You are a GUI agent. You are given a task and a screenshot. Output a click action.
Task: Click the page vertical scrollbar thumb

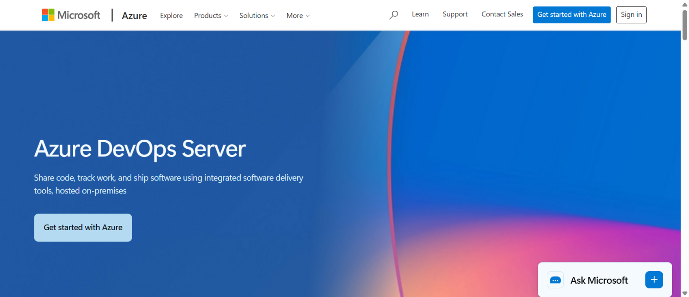point(685,25)
